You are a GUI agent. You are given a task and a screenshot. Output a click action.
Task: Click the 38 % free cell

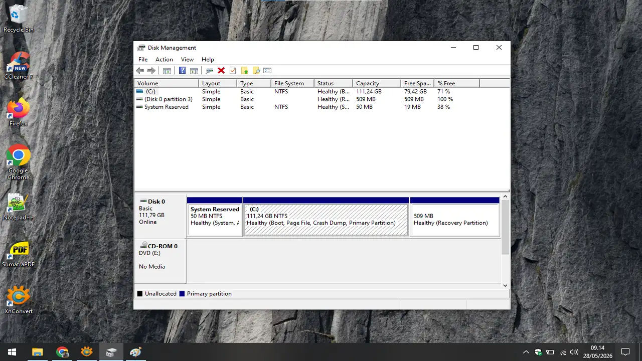[443, 107]
